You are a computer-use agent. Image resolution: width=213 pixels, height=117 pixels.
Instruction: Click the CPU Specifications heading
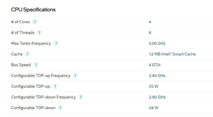[33, 10]
